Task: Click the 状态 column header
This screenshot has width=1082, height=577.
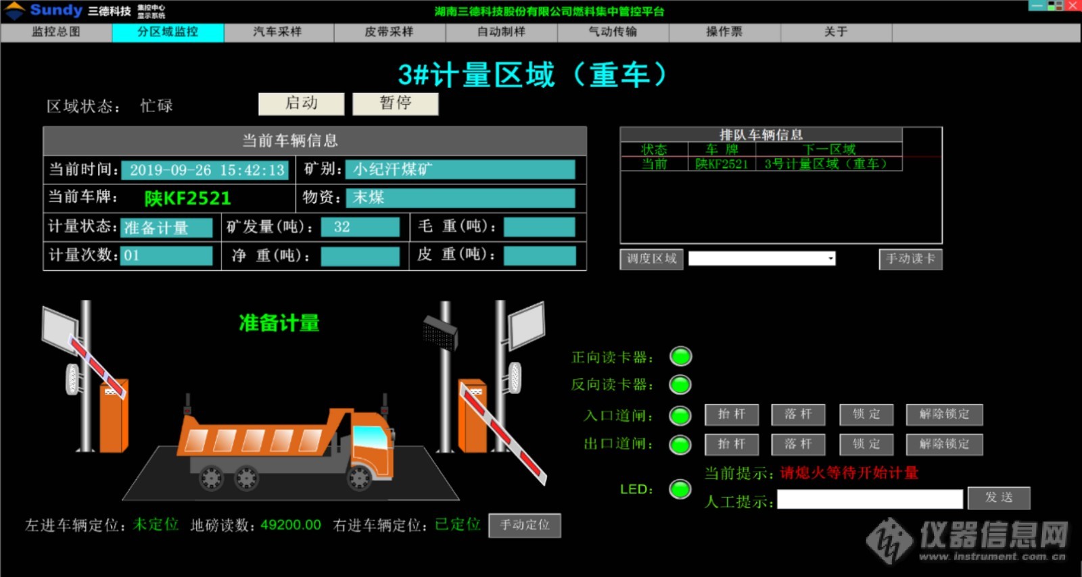Action: tap(654, 149)
